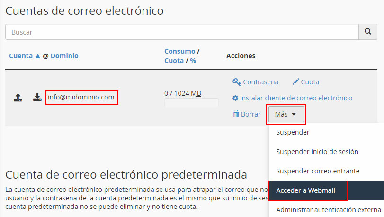Click the upload icon beside info@midominio.com
The width and height of the screenshot is (384, 217).
click(18, 98)
